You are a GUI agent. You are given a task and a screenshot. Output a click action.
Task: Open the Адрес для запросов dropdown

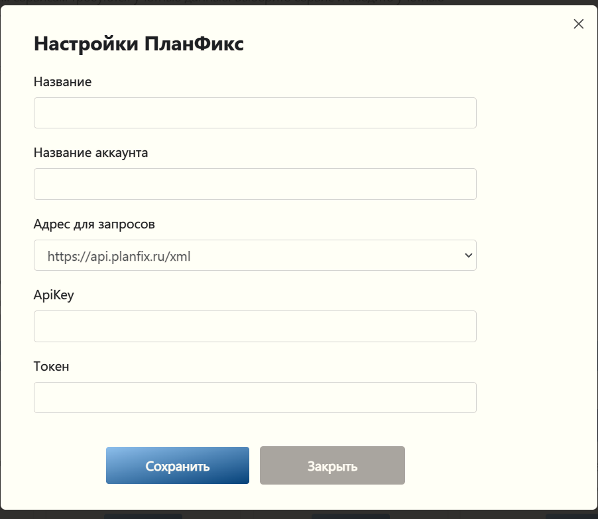click(x=255, y=255)
